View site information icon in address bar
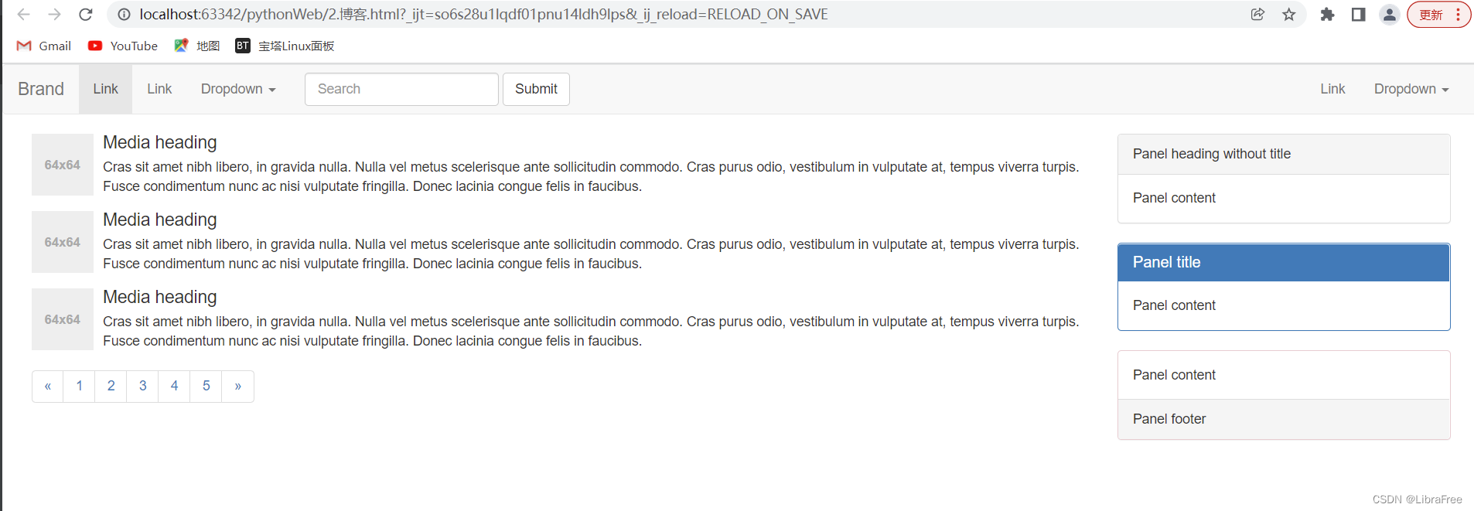 tap(124, 14)
